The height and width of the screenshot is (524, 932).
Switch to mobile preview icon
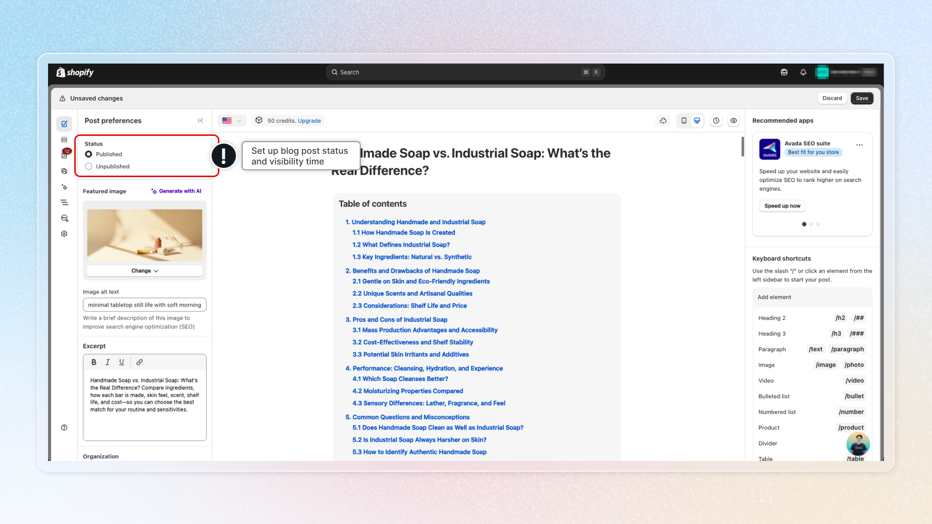pos(684,121)
